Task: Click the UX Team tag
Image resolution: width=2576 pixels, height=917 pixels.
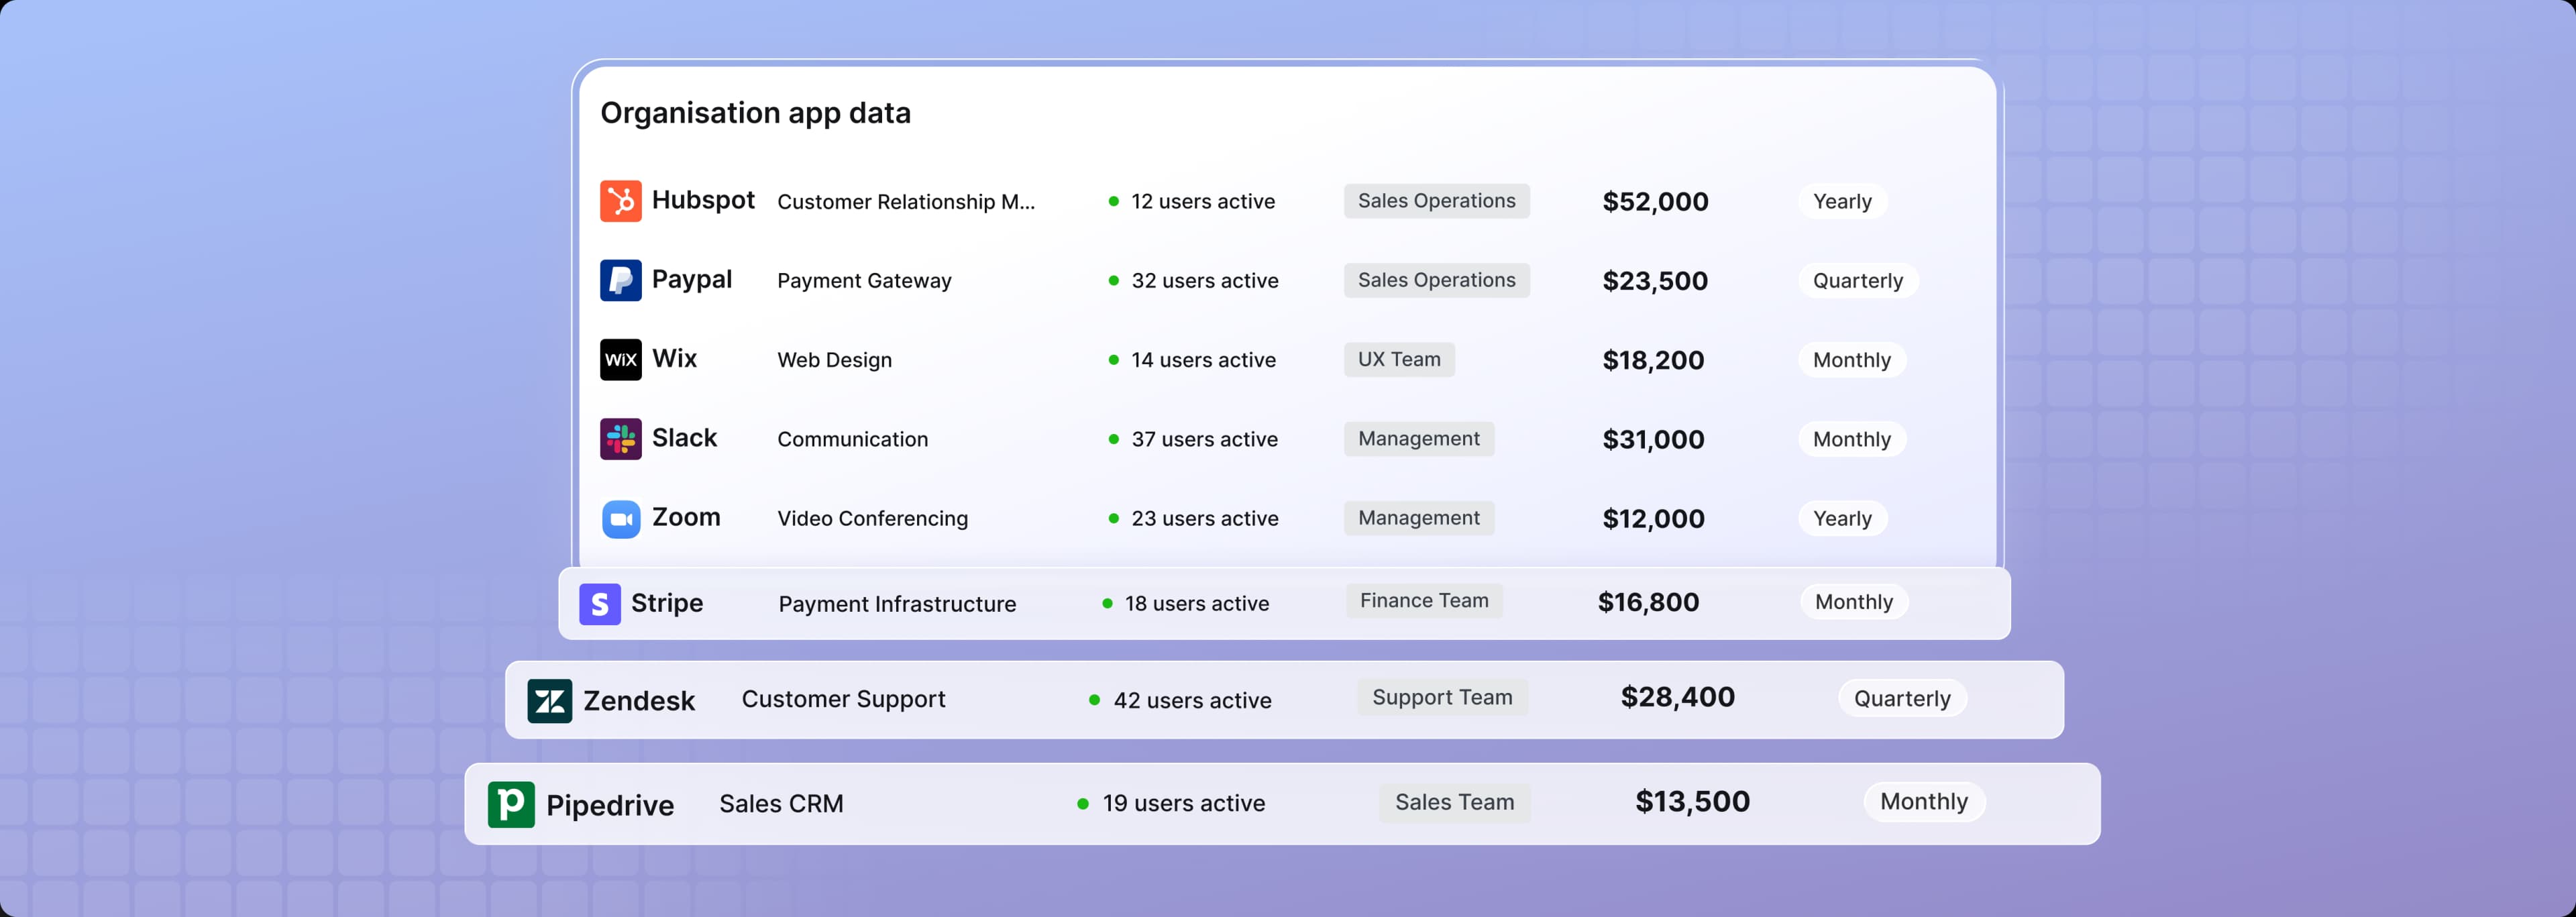Action: 1399,359
